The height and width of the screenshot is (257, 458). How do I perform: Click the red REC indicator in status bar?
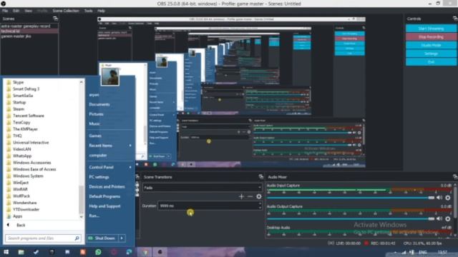[366, 243]
